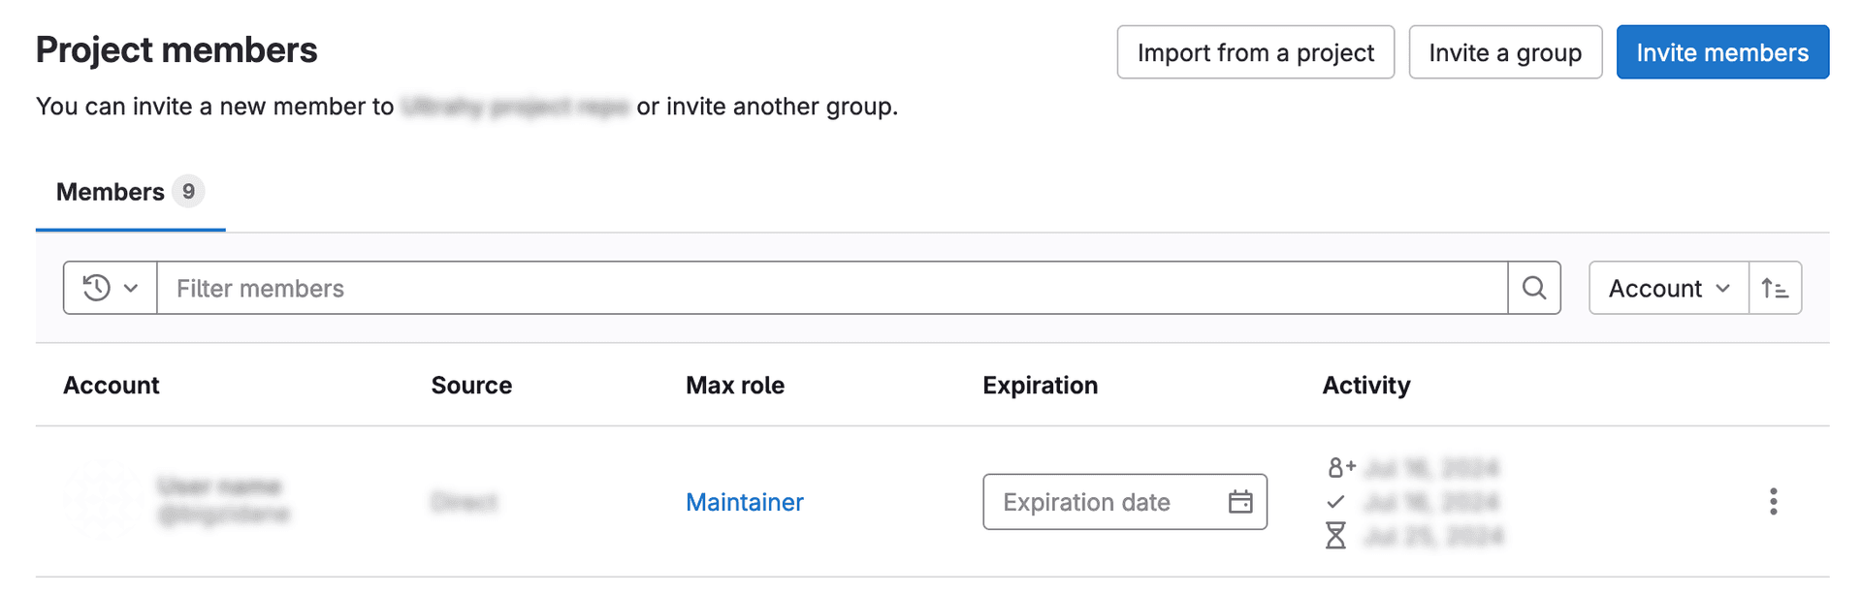Click the Activity column header
The height and width of the screenshot is (594, 1862).
[1366, 385]
